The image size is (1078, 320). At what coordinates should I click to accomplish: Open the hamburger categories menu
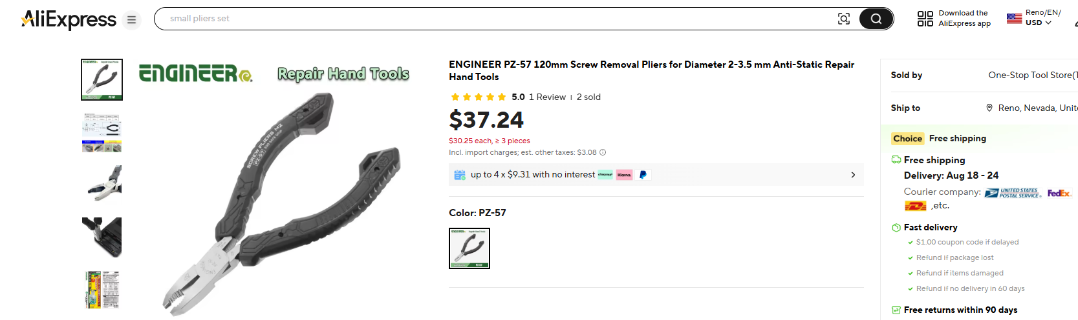pyautogui.click(x=131, y=20)
